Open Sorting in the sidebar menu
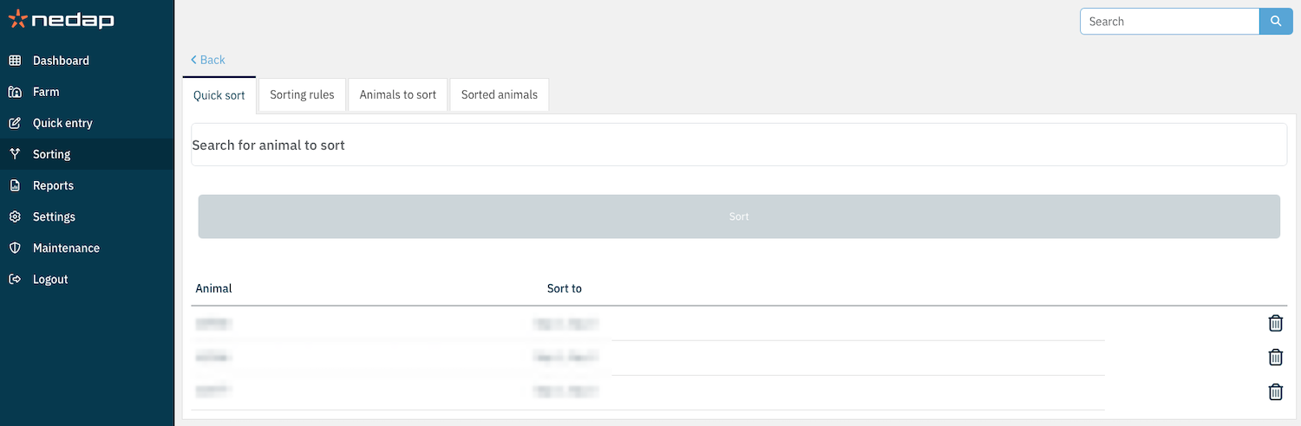The height and width of the screenshot is (426, 1301). (x=51, y=154)
